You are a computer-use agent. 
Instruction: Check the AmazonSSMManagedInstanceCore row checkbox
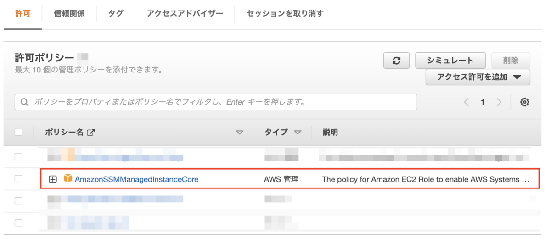tap(18, 179)
